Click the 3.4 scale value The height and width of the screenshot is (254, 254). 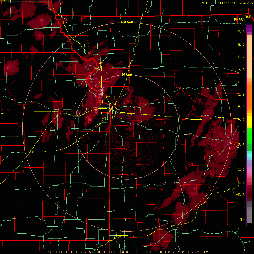[241, 132]
